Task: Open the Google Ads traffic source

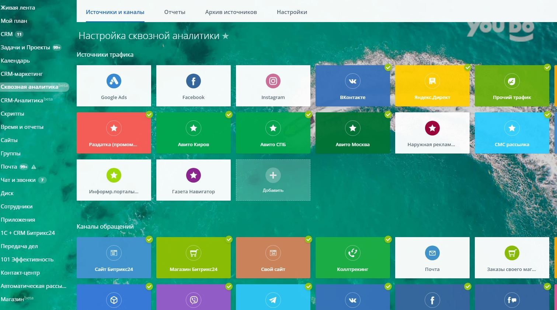Action: click(114, 86)
